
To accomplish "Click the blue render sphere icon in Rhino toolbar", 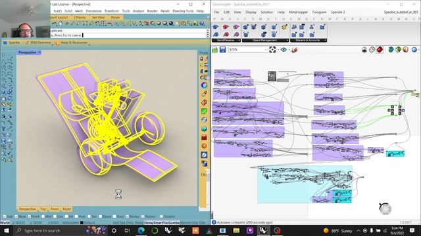I will click(171, 24).
